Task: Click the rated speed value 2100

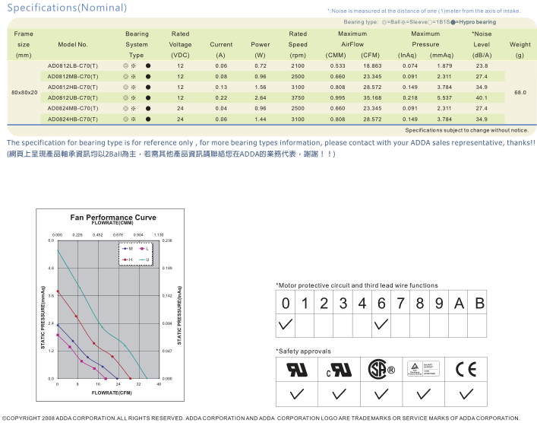Action: (x=298, y=66)
